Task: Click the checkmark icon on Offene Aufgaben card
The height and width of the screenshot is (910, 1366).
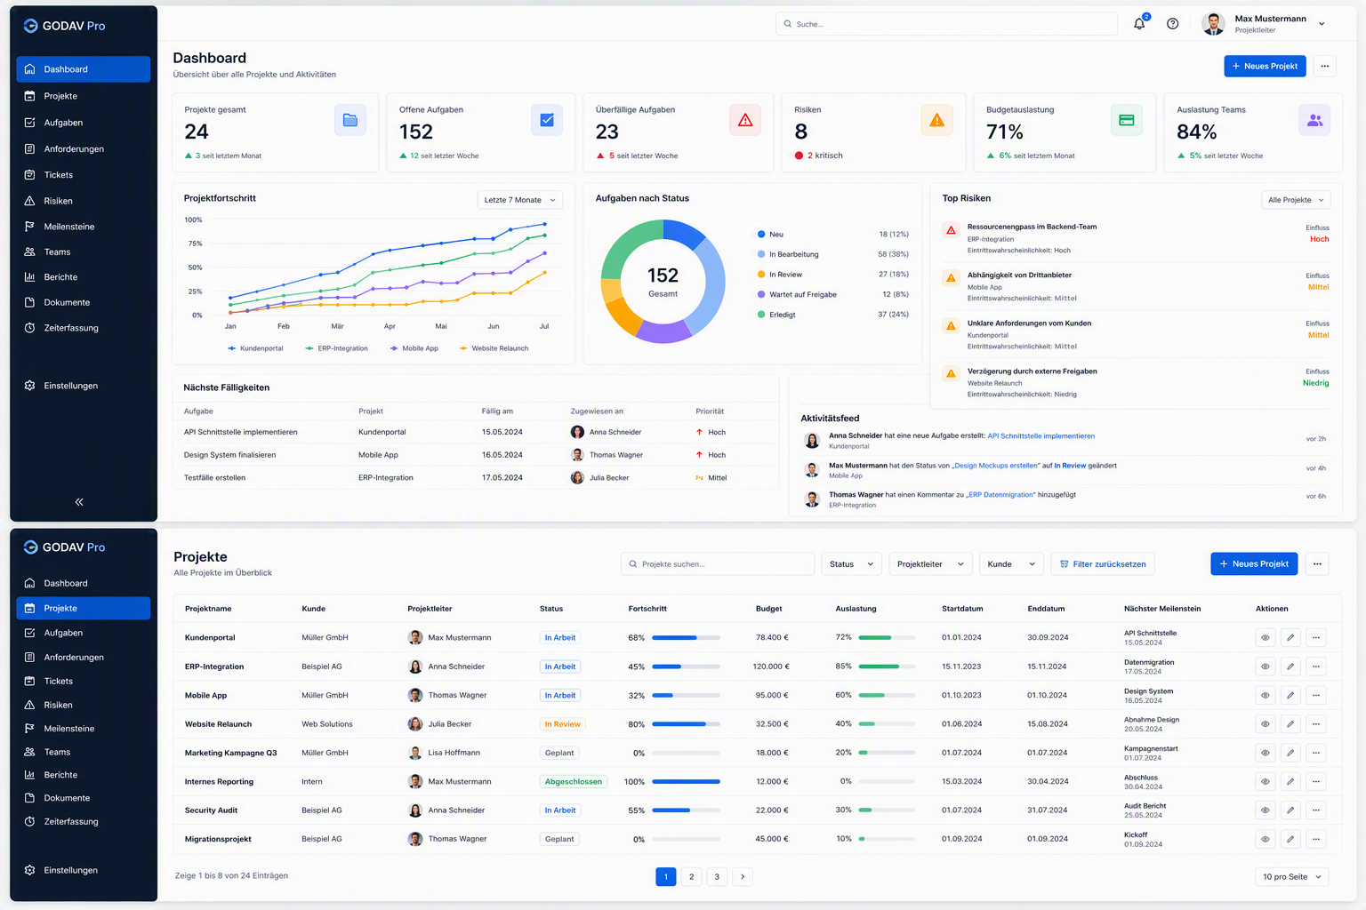Action: point(547,120)
